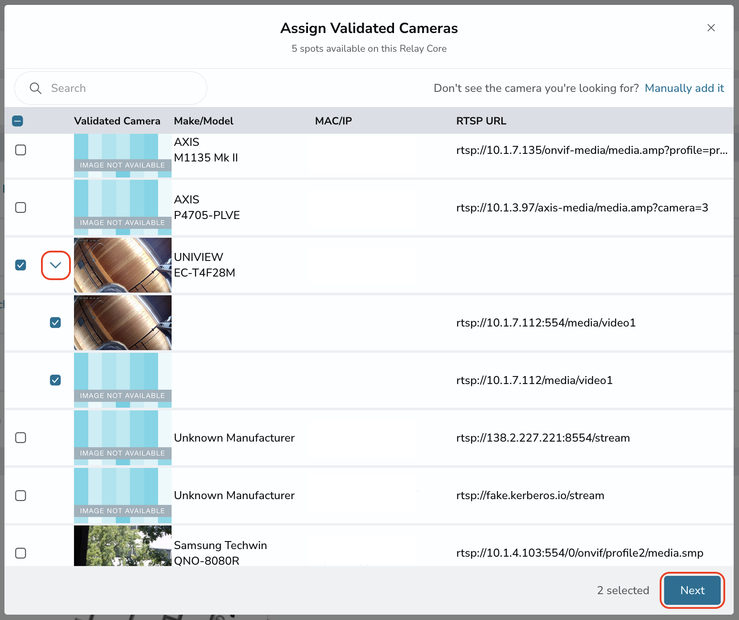739x620 pixels.
Task: Focus the Search input field
Action: pyautogui.click(x=111, y=88)
